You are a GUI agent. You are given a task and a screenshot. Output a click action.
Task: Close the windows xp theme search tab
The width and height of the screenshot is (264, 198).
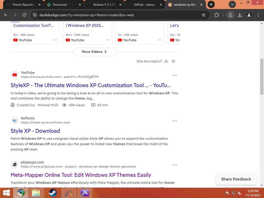click(x=201, y=5)
